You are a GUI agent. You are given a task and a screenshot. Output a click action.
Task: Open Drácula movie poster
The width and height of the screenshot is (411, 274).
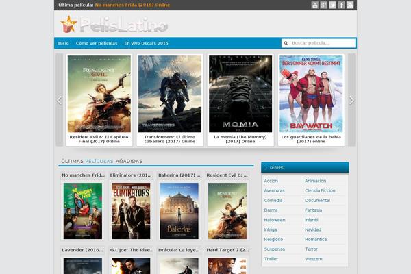pos(179,266)
